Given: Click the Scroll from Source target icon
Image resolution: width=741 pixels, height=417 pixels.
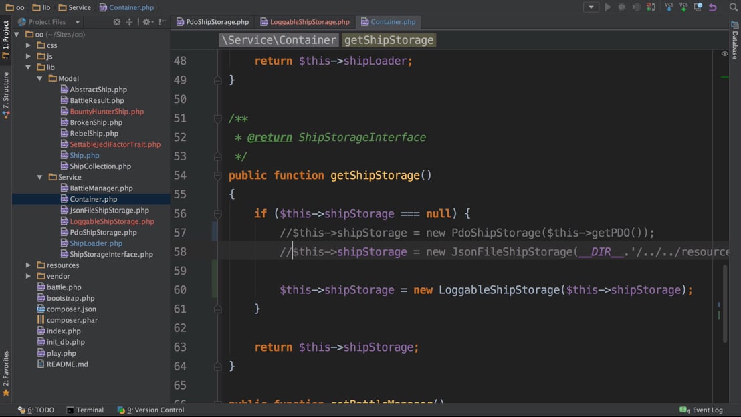Looking at the screenshot, I should pos(117,22).
